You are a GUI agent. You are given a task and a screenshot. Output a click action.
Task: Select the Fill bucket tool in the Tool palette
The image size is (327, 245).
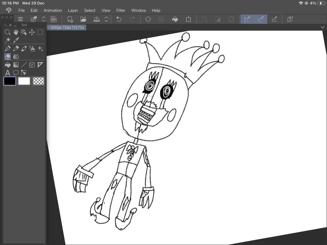pyautogui.click(x=8, y=65)
